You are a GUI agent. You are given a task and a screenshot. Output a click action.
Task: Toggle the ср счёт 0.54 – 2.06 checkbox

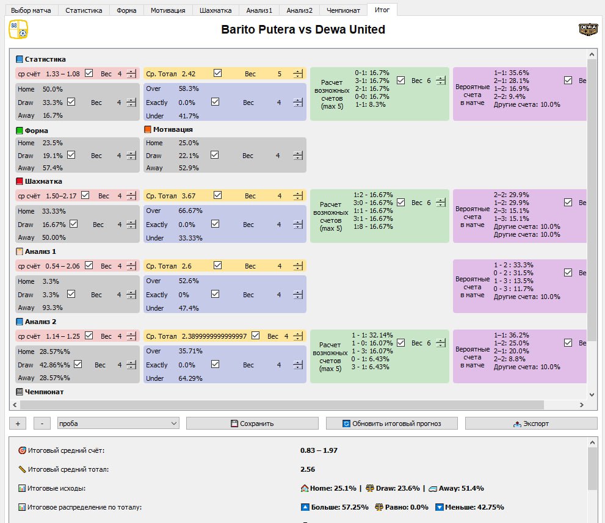pyautogui.click(x=89, y=265)
